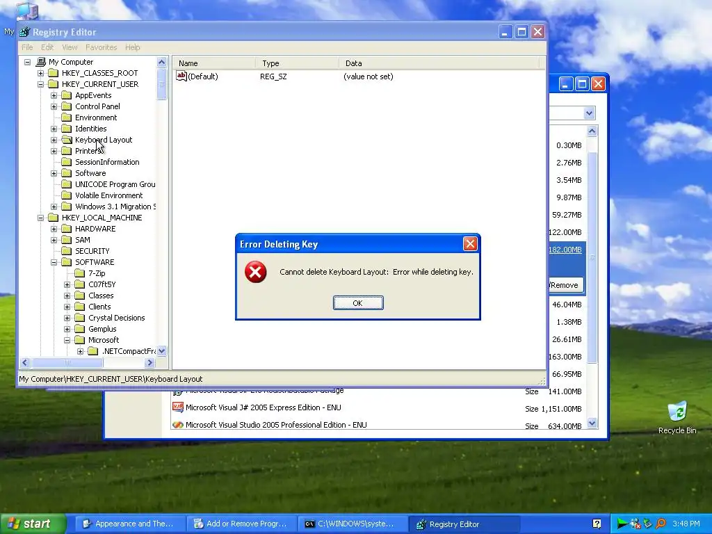Click the Volatile Environment folder icon

[66, 195]
